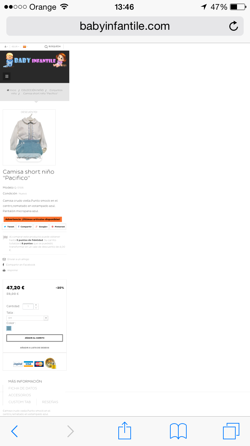This screenshot has width=250, height=446.
Task: Open the hamburger navigation menu
Action: (7, 76)
